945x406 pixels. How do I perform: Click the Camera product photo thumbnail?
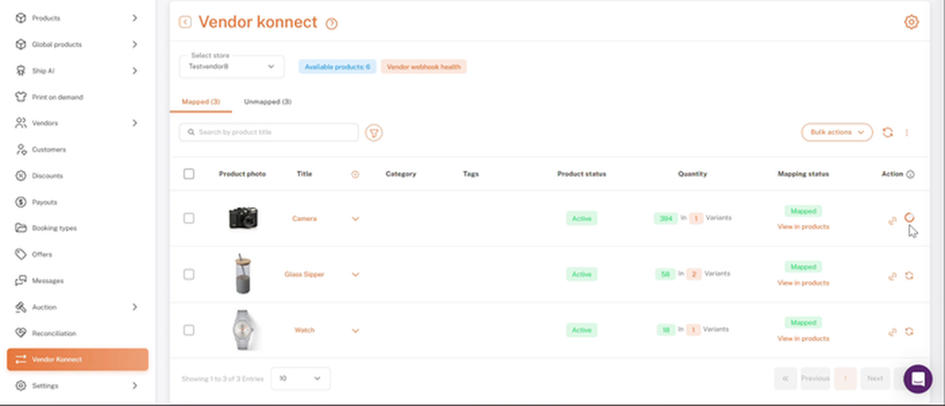pos(244,217)
